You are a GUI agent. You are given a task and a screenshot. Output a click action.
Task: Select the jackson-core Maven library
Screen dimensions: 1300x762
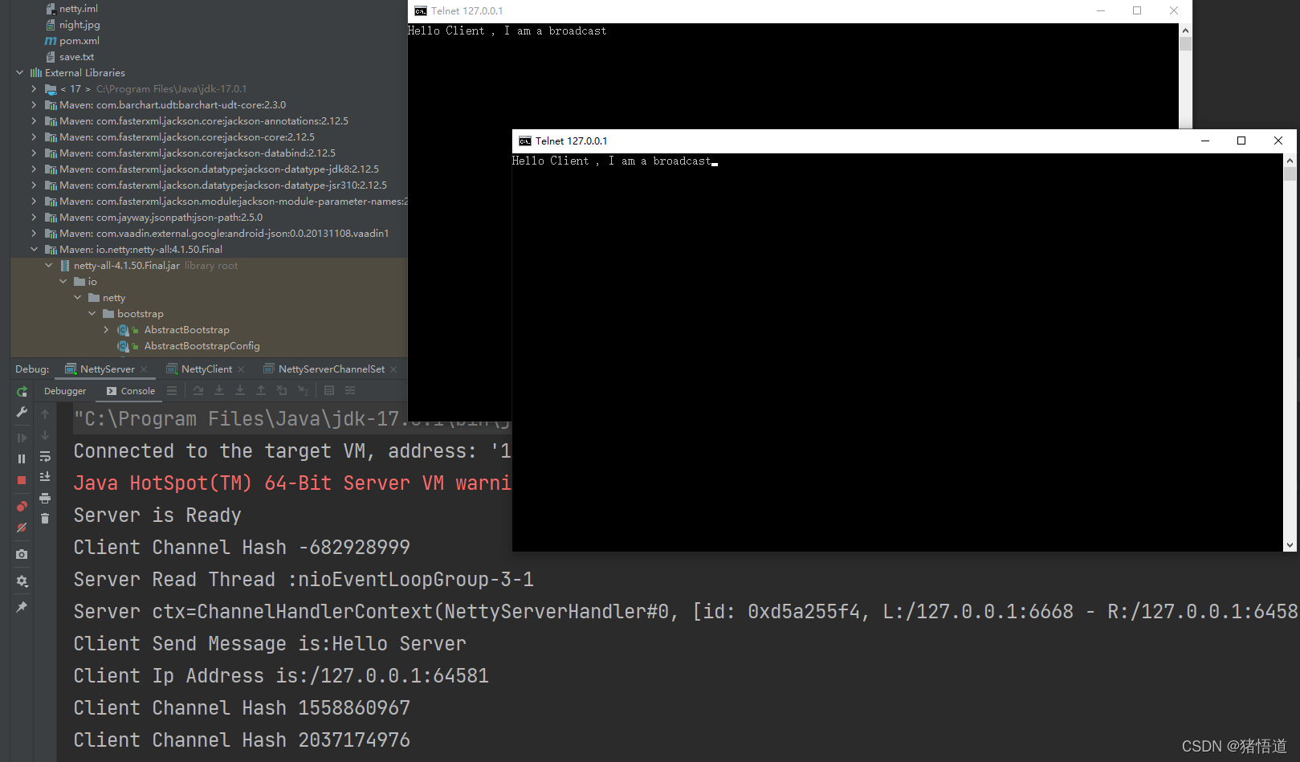(186, 137)
